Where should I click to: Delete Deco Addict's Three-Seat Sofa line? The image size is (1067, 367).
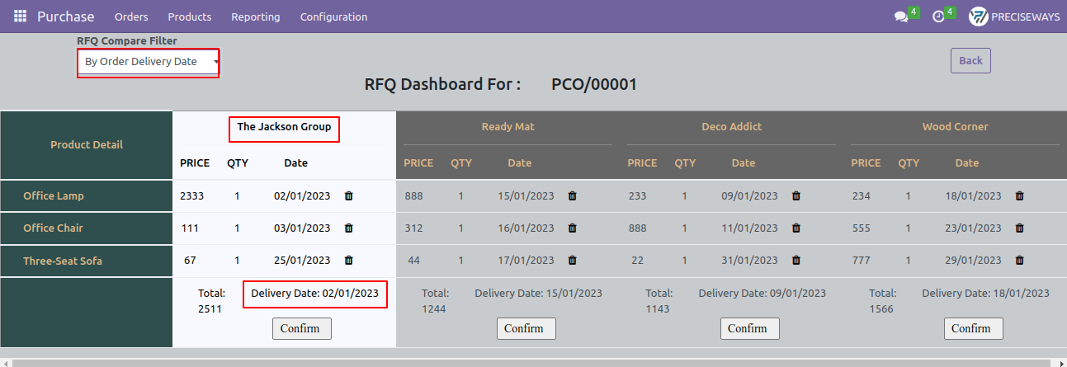tap(796, 261)
